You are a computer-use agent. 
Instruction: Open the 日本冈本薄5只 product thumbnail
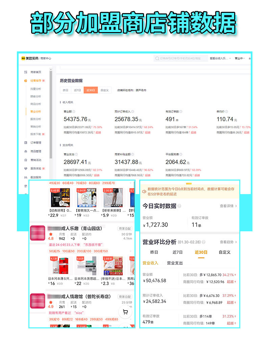(x=60, y=266)
